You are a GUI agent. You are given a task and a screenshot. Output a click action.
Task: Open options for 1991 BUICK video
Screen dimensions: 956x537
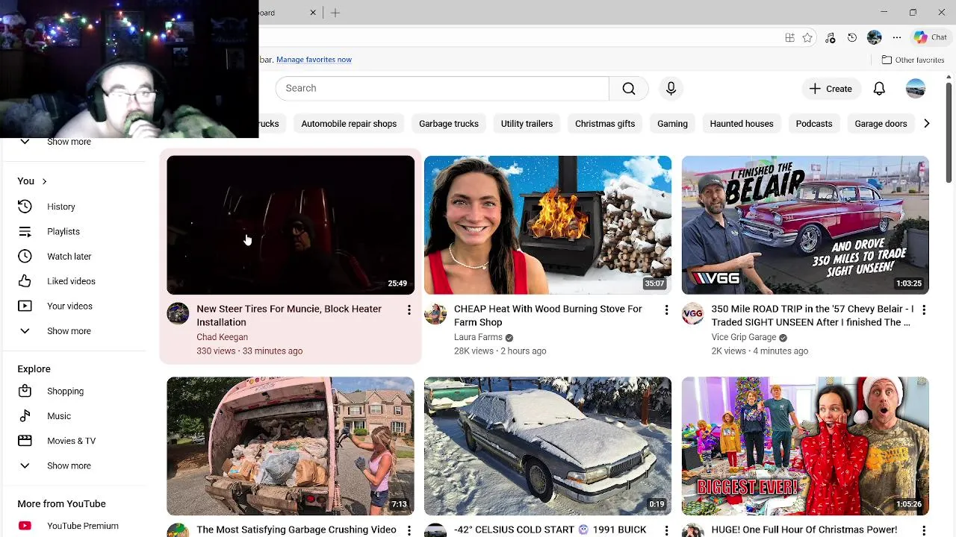[x=666, y=530]
